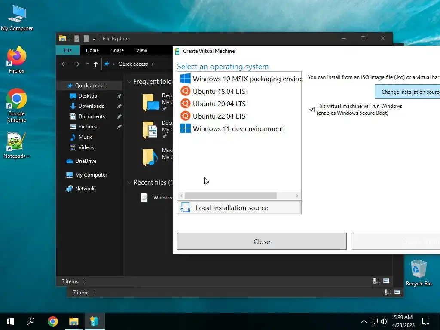Go forward in File Explorer
This screenshot has height=330, width=440.
pos(76,64)
